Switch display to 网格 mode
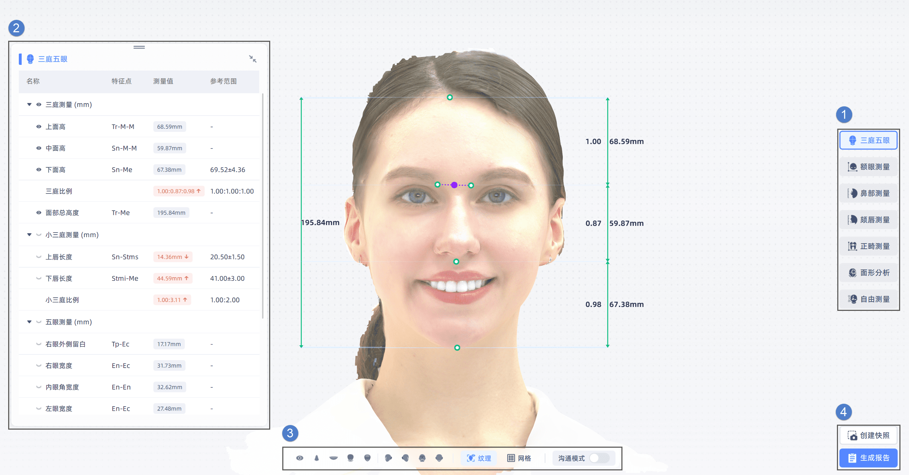Viewport: 909px width, 475px height. click(x=519, y=458)
